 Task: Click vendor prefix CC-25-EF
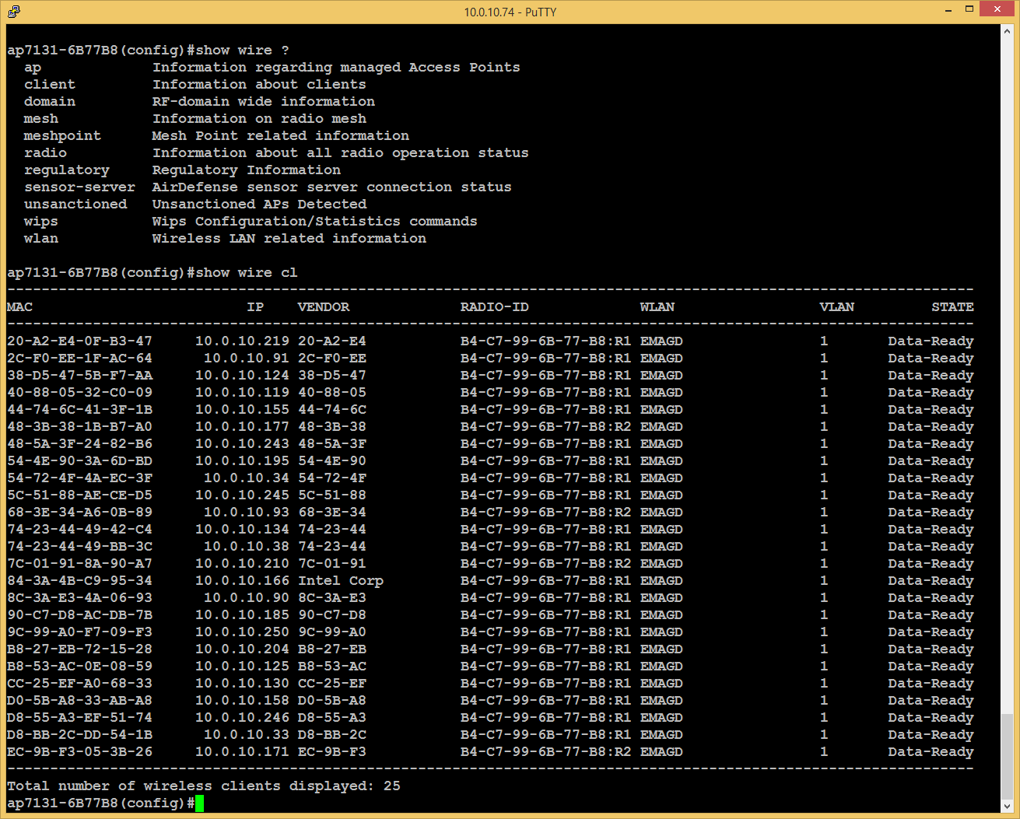[332, 684]
